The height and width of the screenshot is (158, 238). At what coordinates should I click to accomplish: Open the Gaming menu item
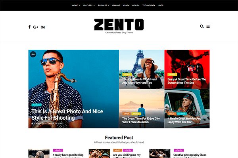coord(116,6)
